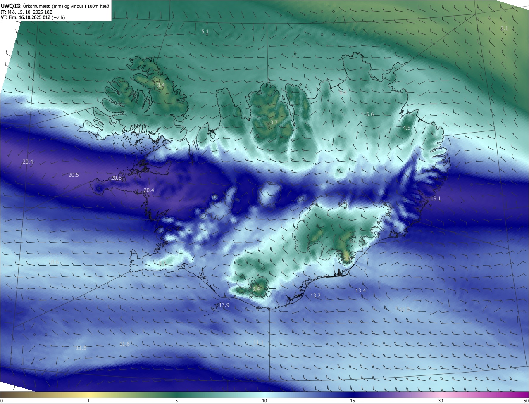Select the 5.6 value in northeast Iceland
529x404 pixels.
[370, 114]
